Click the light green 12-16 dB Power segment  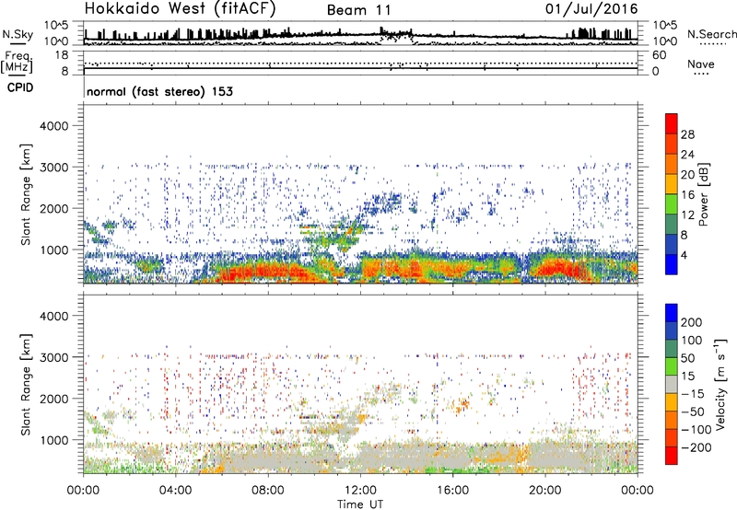click(x=672, y=203)
